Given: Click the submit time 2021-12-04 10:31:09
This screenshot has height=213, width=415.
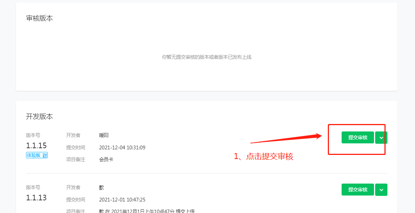Looking at the screenshot, I should click(x=122, y=147).
